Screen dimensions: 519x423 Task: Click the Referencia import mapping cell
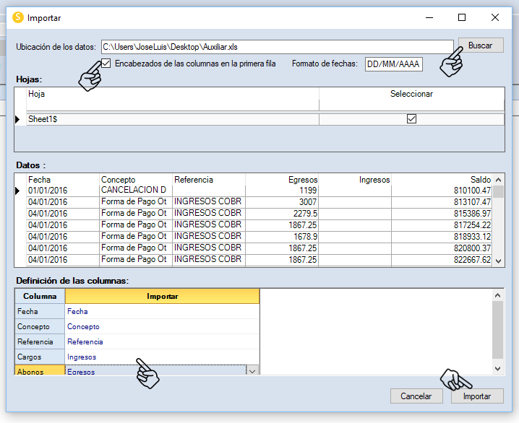pos(162,341)
